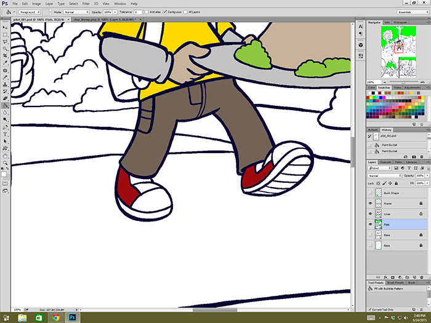
Task: Show the Bush Shape layer
Action: coord(370,193)
